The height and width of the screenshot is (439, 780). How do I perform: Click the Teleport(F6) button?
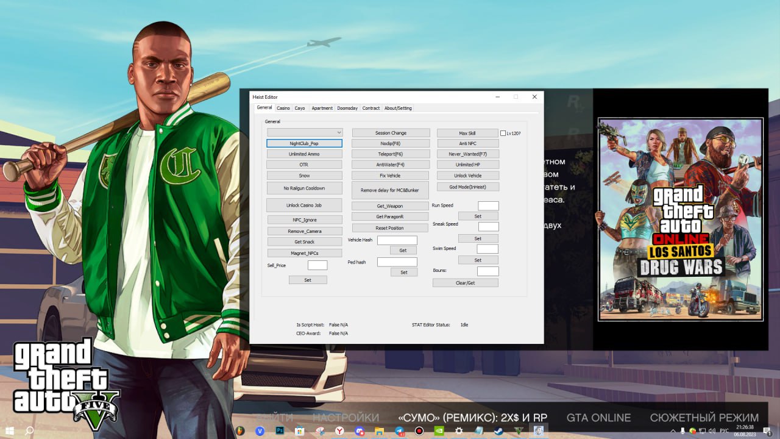click(x=391, y=154)
